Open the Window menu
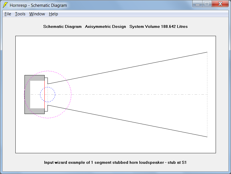 tap(37, 14)
